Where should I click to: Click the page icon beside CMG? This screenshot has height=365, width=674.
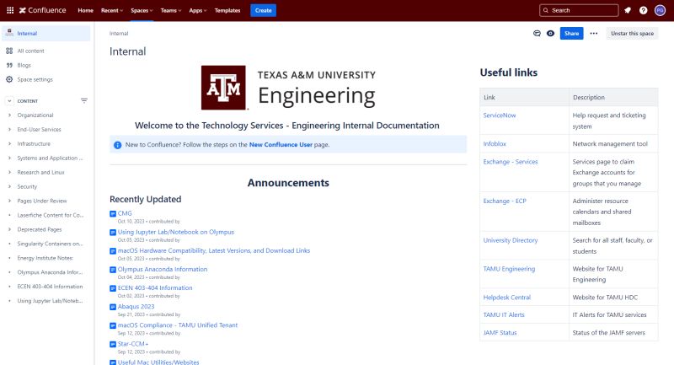coord(113,213)
